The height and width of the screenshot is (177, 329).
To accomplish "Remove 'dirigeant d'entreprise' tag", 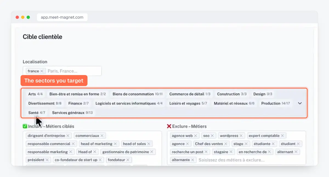I will click(68, 136).
